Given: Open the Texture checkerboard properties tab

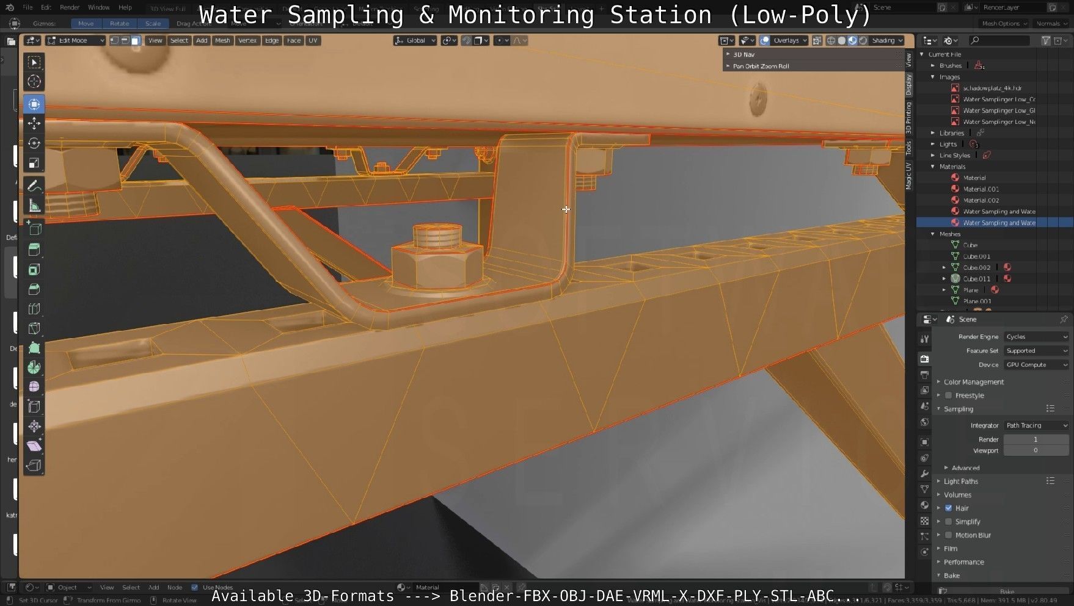Looking at the screenshot, I should (x=924, y=521).
